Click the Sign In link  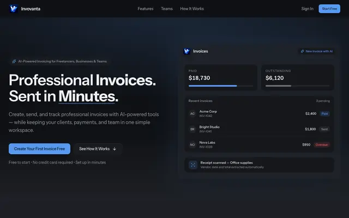pyautogui.click(x=307, y=9)
